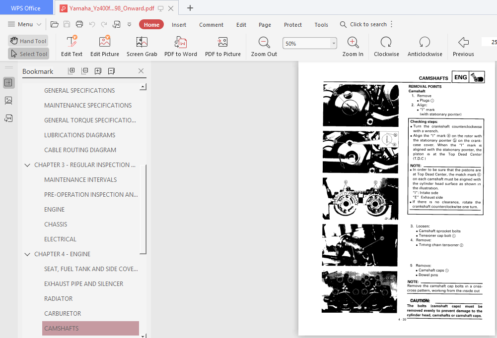Select the ELECTRICAL bookmark

(x=60, y=239)
